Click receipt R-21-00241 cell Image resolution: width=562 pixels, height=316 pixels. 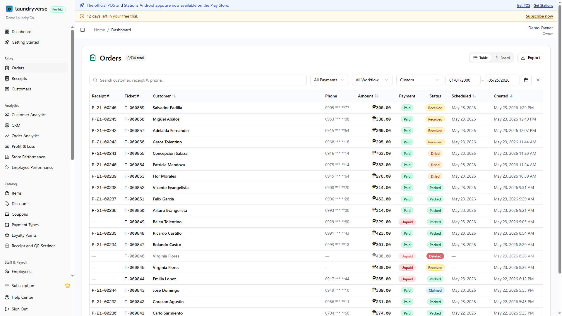point(104,153)
